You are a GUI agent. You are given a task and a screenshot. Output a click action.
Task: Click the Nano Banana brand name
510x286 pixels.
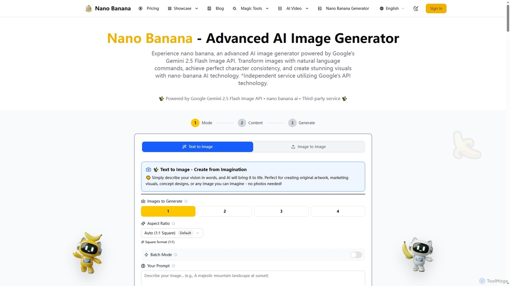point(113,8)
